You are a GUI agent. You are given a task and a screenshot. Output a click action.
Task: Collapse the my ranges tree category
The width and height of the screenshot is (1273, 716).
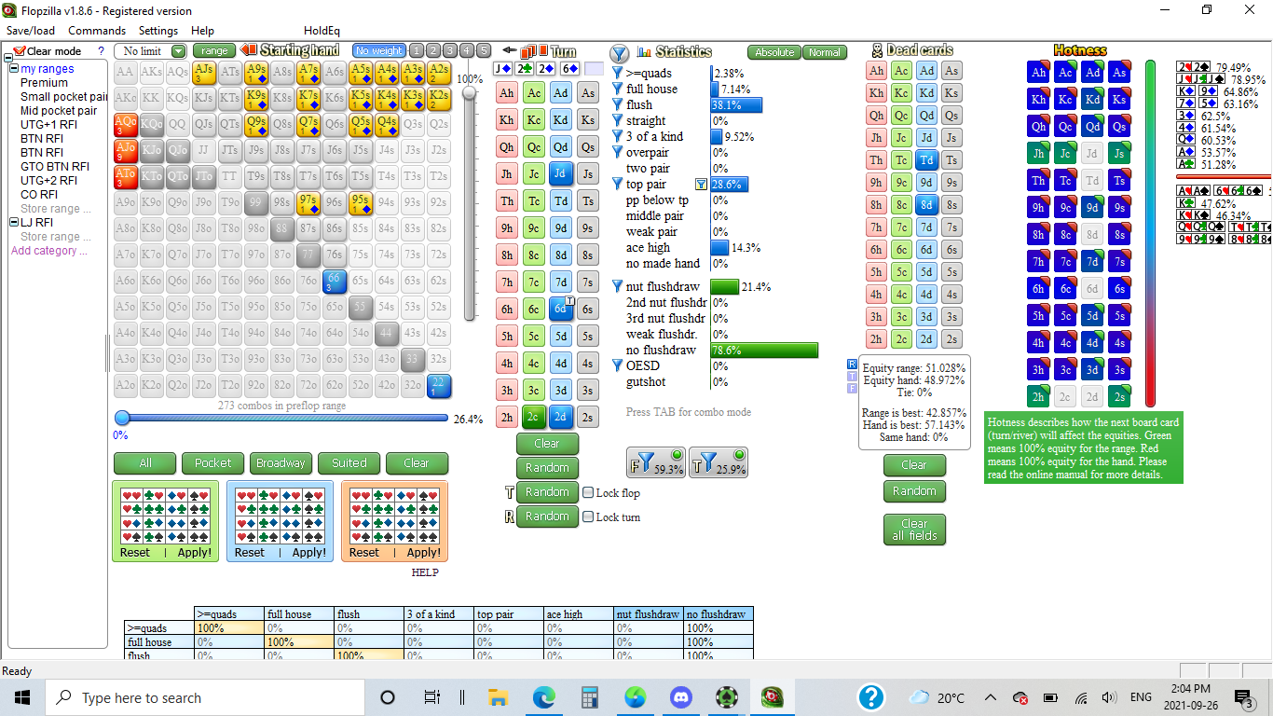point(14,69)
